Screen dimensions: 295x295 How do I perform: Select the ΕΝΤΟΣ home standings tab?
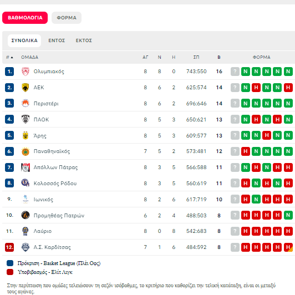(57, 40)
